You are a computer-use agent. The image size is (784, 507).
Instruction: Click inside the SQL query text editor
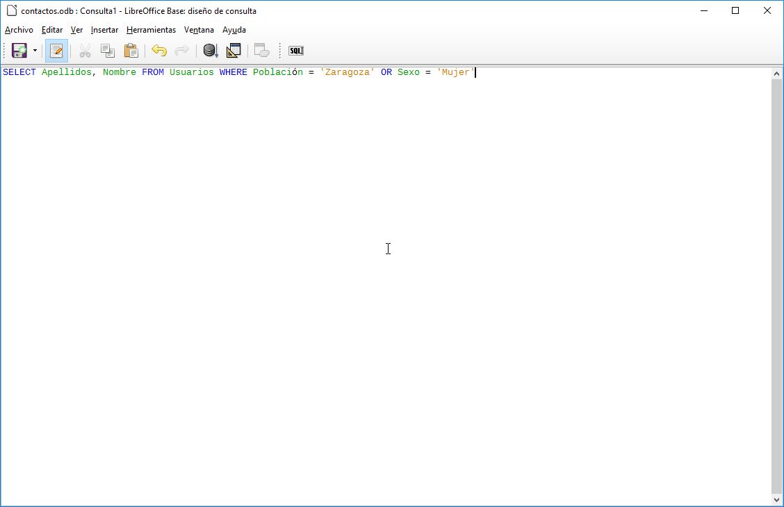386,285
